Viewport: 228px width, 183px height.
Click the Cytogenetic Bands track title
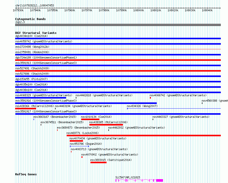(x=30, y=19)
